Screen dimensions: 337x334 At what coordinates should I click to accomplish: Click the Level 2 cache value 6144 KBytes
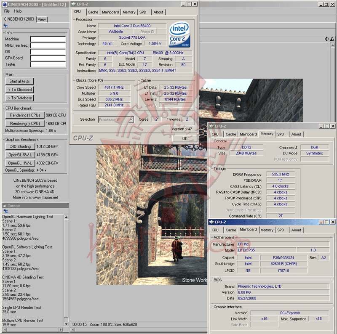click(x=175, y=99)
